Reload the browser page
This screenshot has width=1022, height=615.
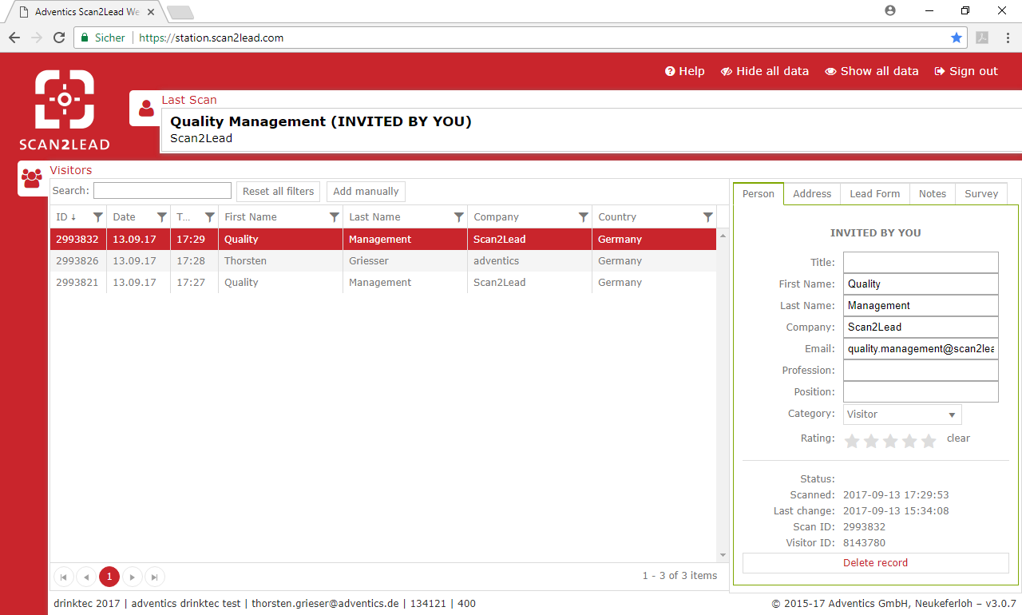coord(59,38)
